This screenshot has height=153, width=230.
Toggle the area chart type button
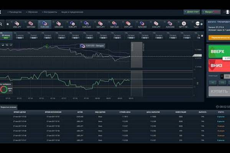click(x=3, y=45)
